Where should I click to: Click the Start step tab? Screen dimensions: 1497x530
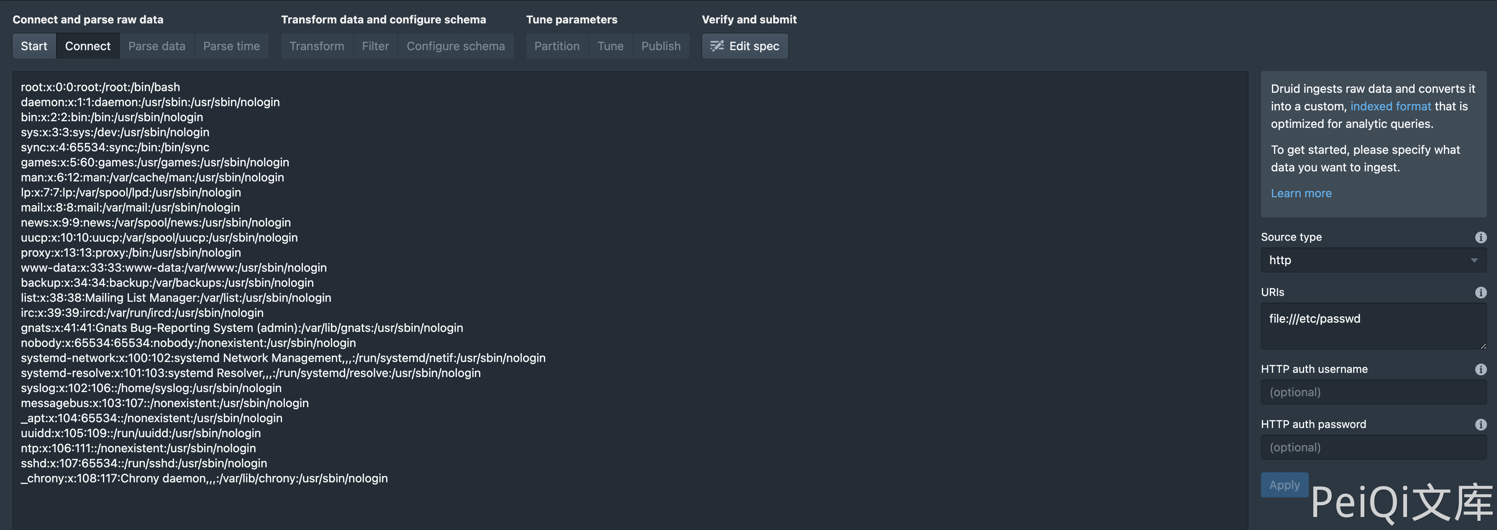(x=34, y=46)
